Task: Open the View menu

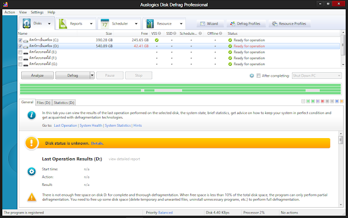Action: pyautogui.click(x=23, y=12)
